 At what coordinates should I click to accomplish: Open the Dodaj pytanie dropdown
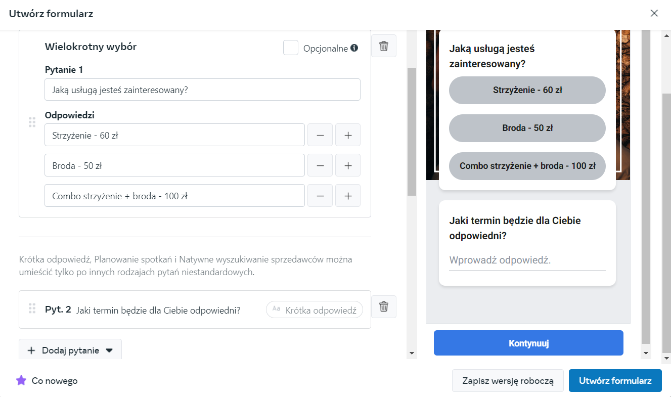70,350
